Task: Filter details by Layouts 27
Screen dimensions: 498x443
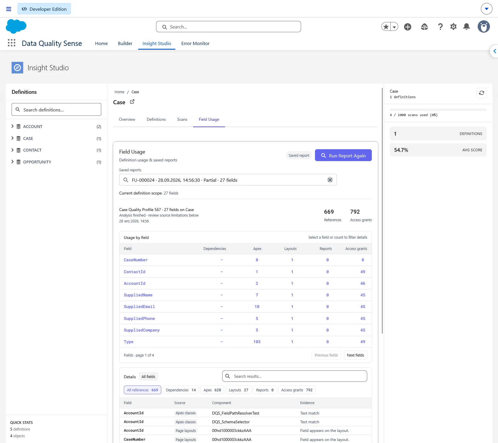Action: (238, 390)
